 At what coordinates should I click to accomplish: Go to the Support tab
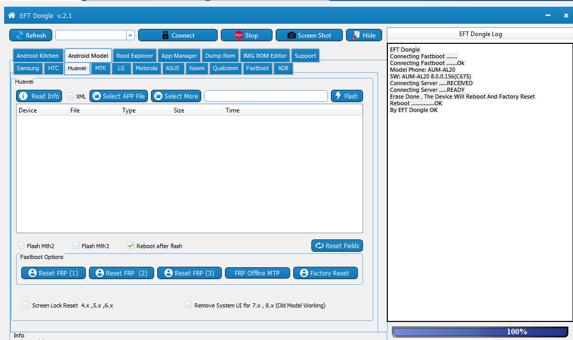(305, 56)
